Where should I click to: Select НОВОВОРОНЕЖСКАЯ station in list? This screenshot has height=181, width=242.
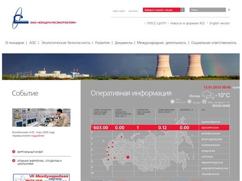point(215,168)
